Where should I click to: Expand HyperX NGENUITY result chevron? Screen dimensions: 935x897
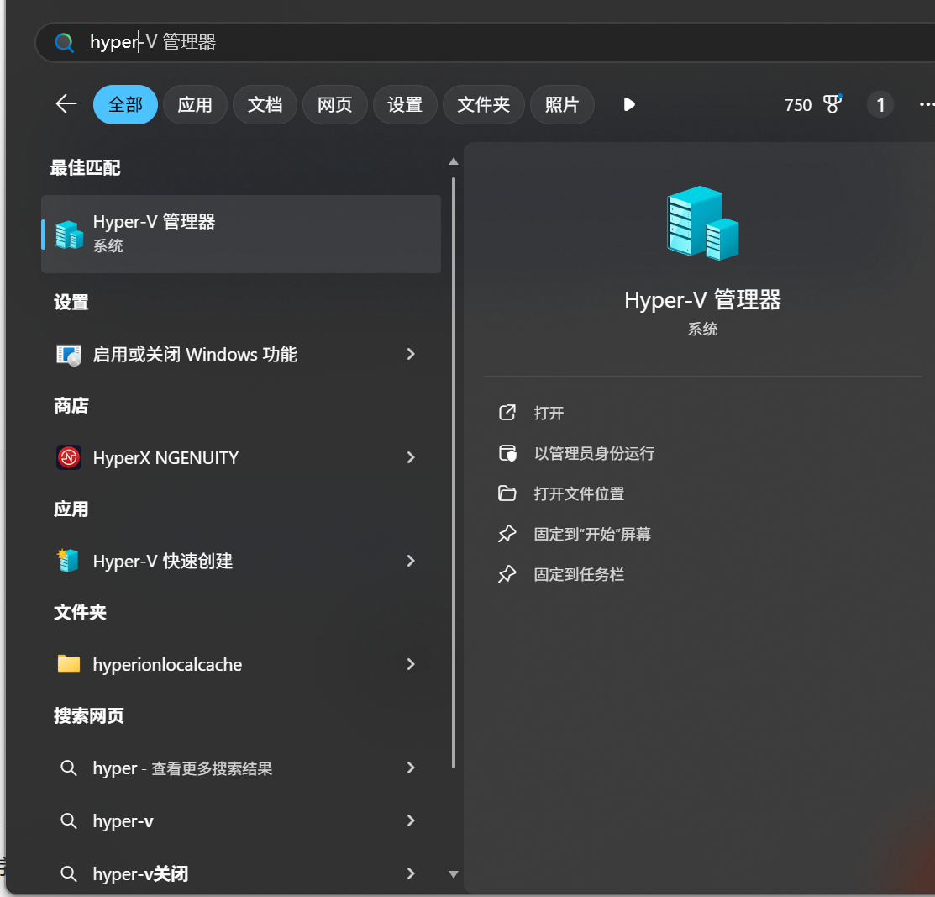point(410,458)
